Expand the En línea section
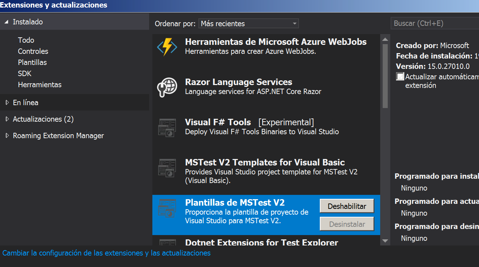The height and width of the screenshot is (267, 479). (7, 103)
